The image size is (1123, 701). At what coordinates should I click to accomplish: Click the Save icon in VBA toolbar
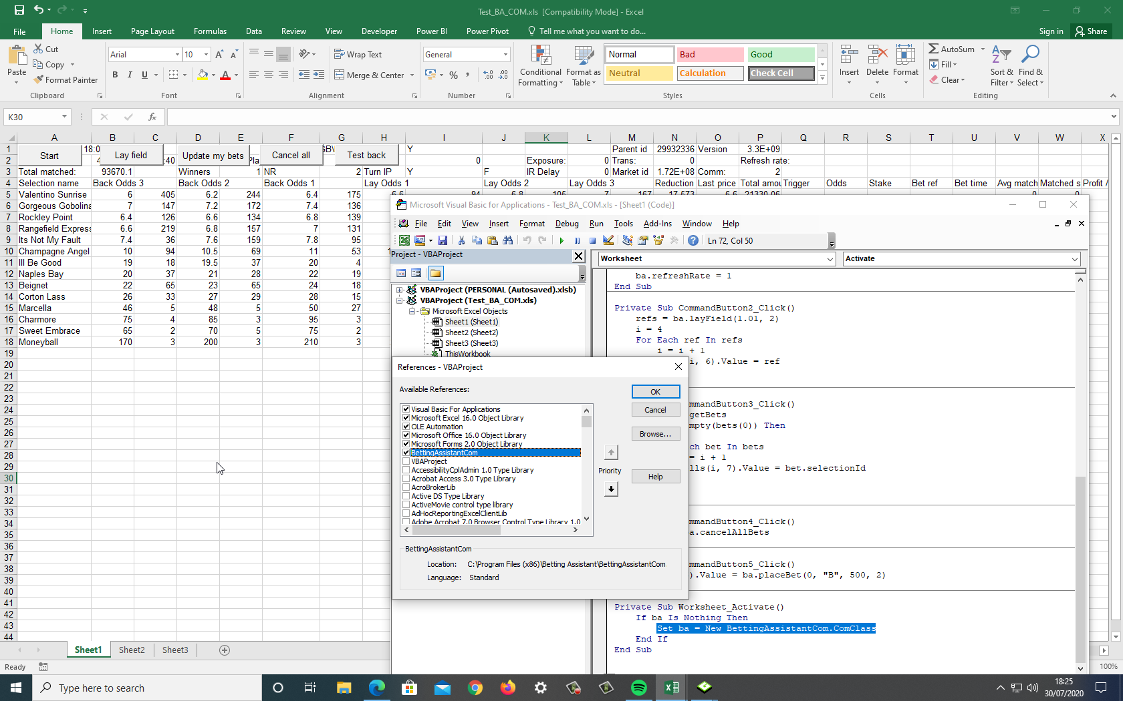443,240
